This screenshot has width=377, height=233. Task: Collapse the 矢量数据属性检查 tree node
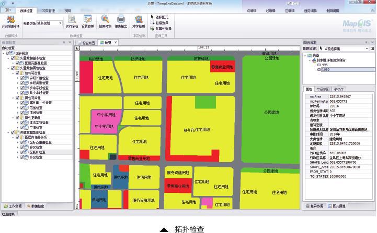[8, 68]
